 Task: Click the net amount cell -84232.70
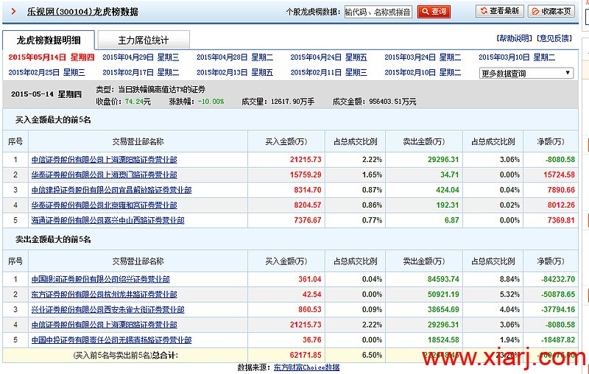[558, 279]
